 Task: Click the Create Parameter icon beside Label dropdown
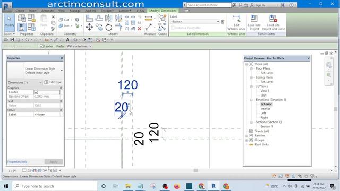click(223, 22)
